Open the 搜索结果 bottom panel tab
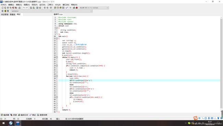The width and height of the screenshot is (223, 126). click(42, 115)
